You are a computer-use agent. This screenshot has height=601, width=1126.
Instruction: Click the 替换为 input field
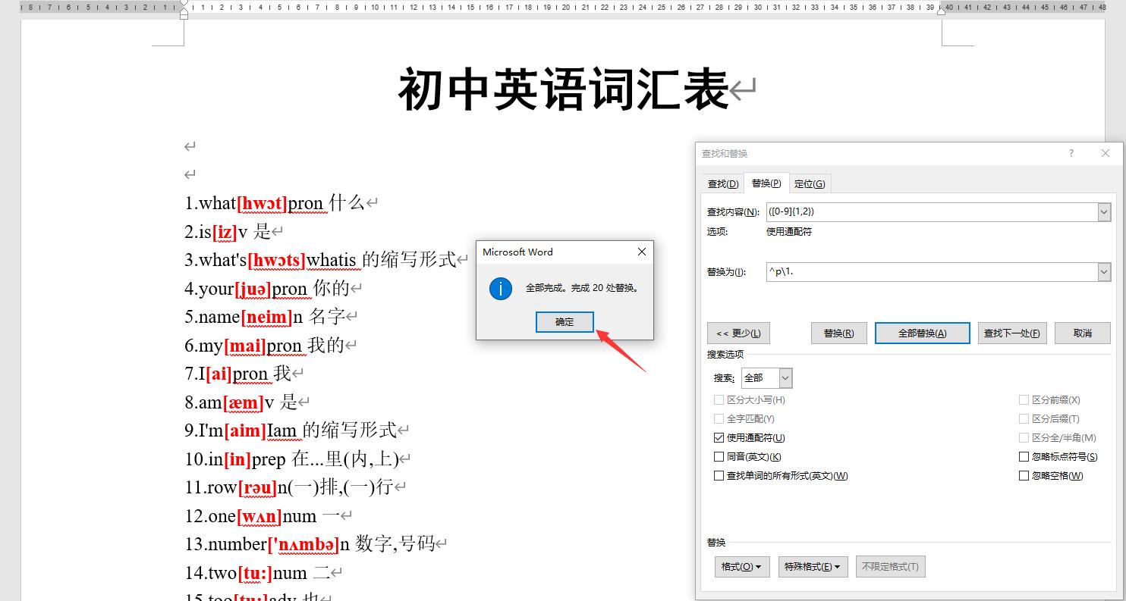pyautogui.click(x=932, y=271)
